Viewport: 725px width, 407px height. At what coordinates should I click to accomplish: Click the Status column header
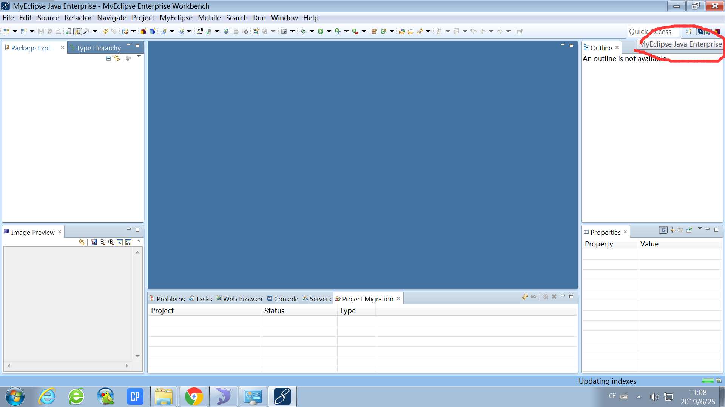299,311
